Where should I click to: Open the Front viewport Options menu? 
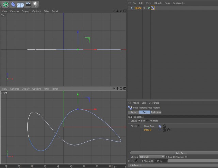36,89
